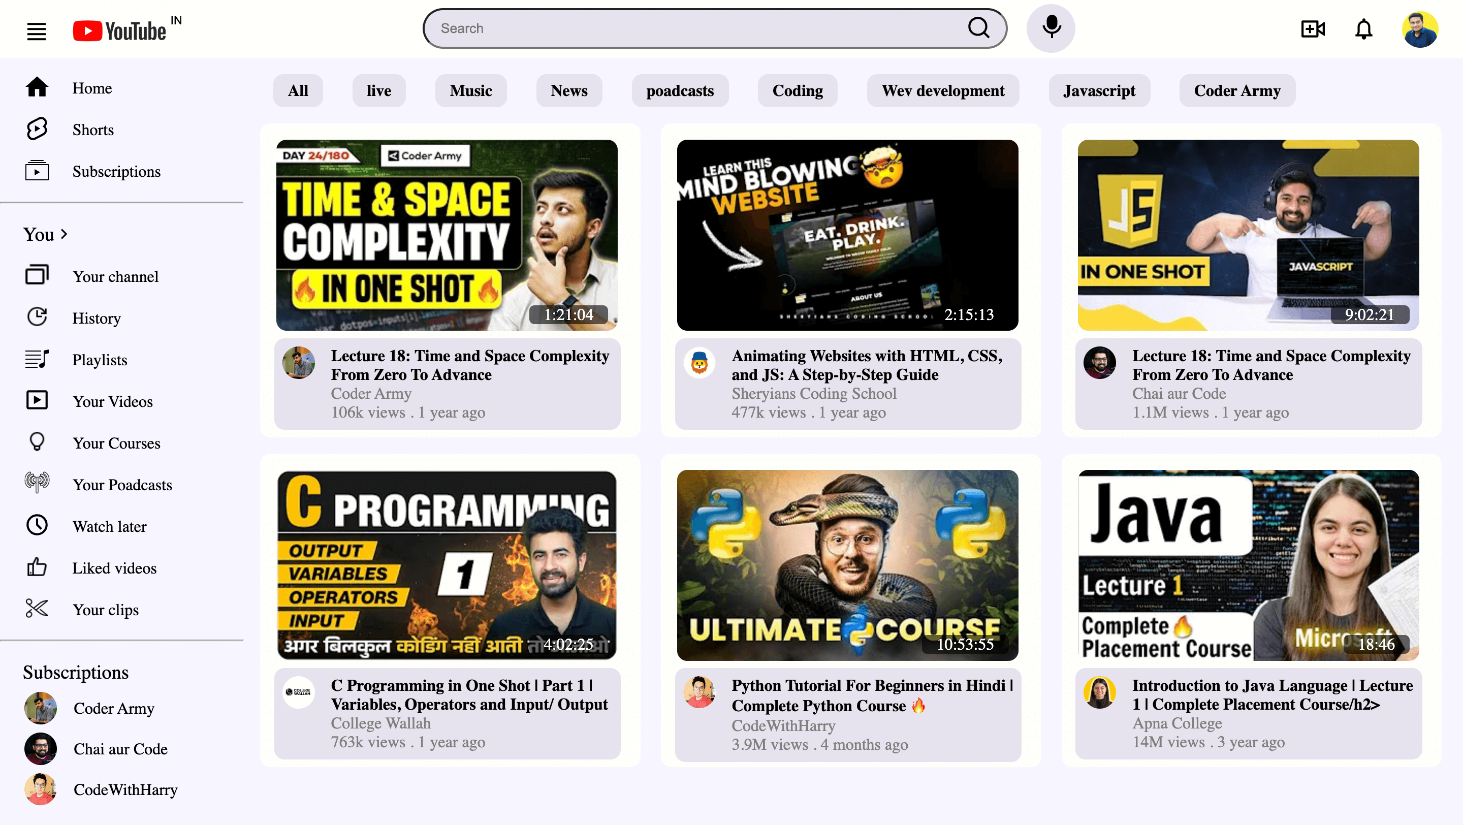Select the Coder Army filter chip
The width and height of the screenshot is (1463, 825).
click(x=1237, y=91)
